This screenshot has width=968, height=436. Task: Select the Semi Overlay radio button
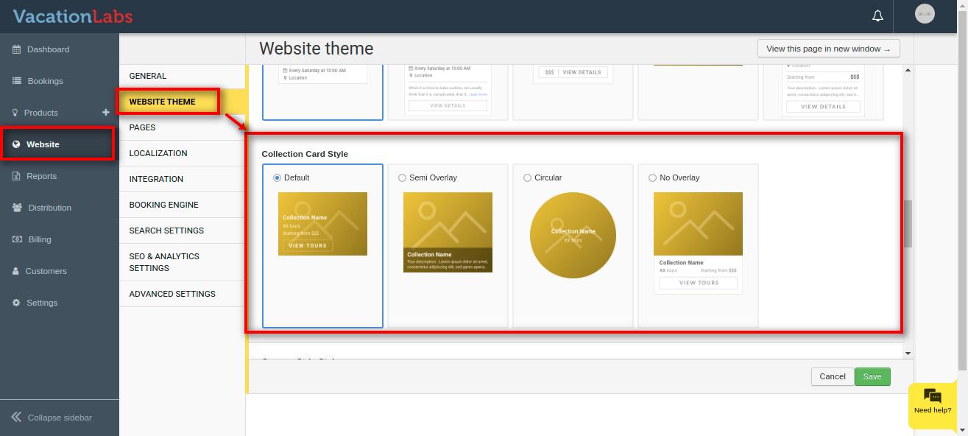pyautogui.click(x=402, y=177)
